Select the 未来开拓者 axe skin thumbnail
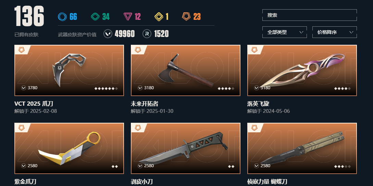 point(186,70)
